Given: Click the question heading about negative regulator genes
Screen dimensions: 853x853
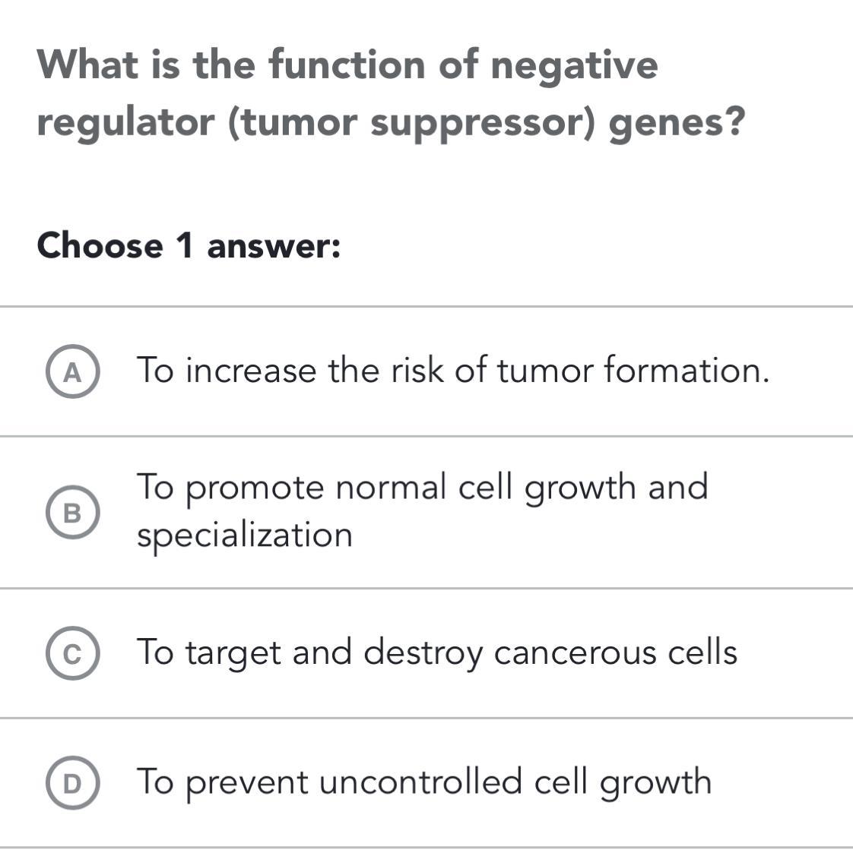Looking at the screenshot, I should pos(389,93).
